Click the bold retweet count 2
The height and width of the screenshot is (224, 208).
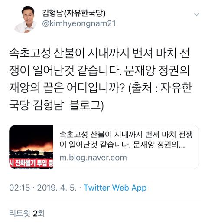[35, 213]
